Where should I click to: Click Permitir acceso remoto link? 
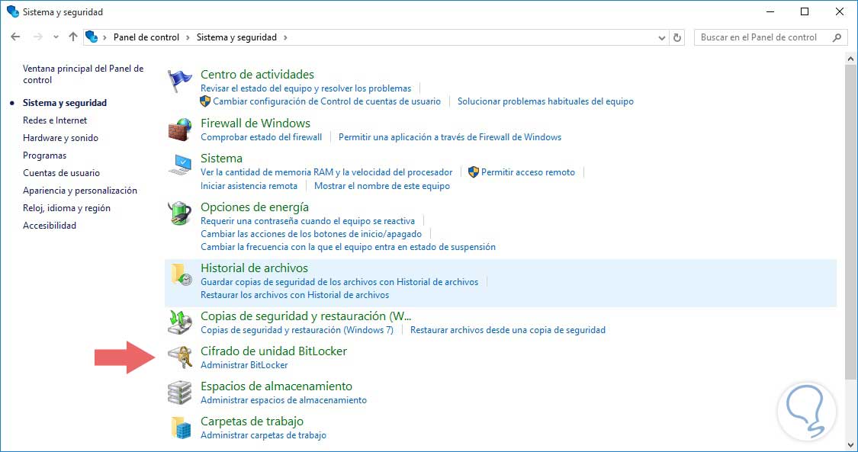528,172
